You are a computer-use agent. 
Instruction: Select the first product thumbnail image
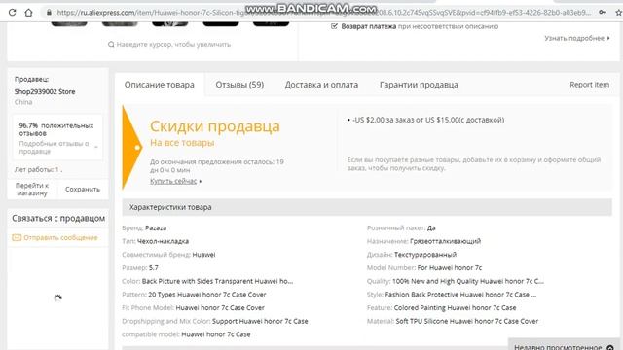69,23
